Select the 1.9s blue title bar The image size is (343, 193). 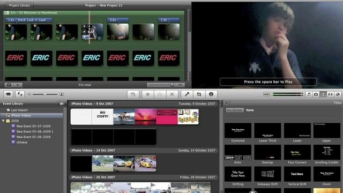[x=169, y=20]
